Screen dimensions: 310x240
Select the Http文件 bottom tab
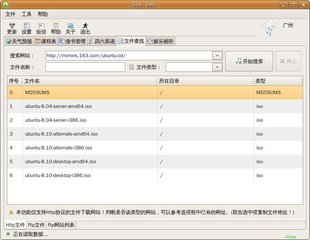pos(15,225)
